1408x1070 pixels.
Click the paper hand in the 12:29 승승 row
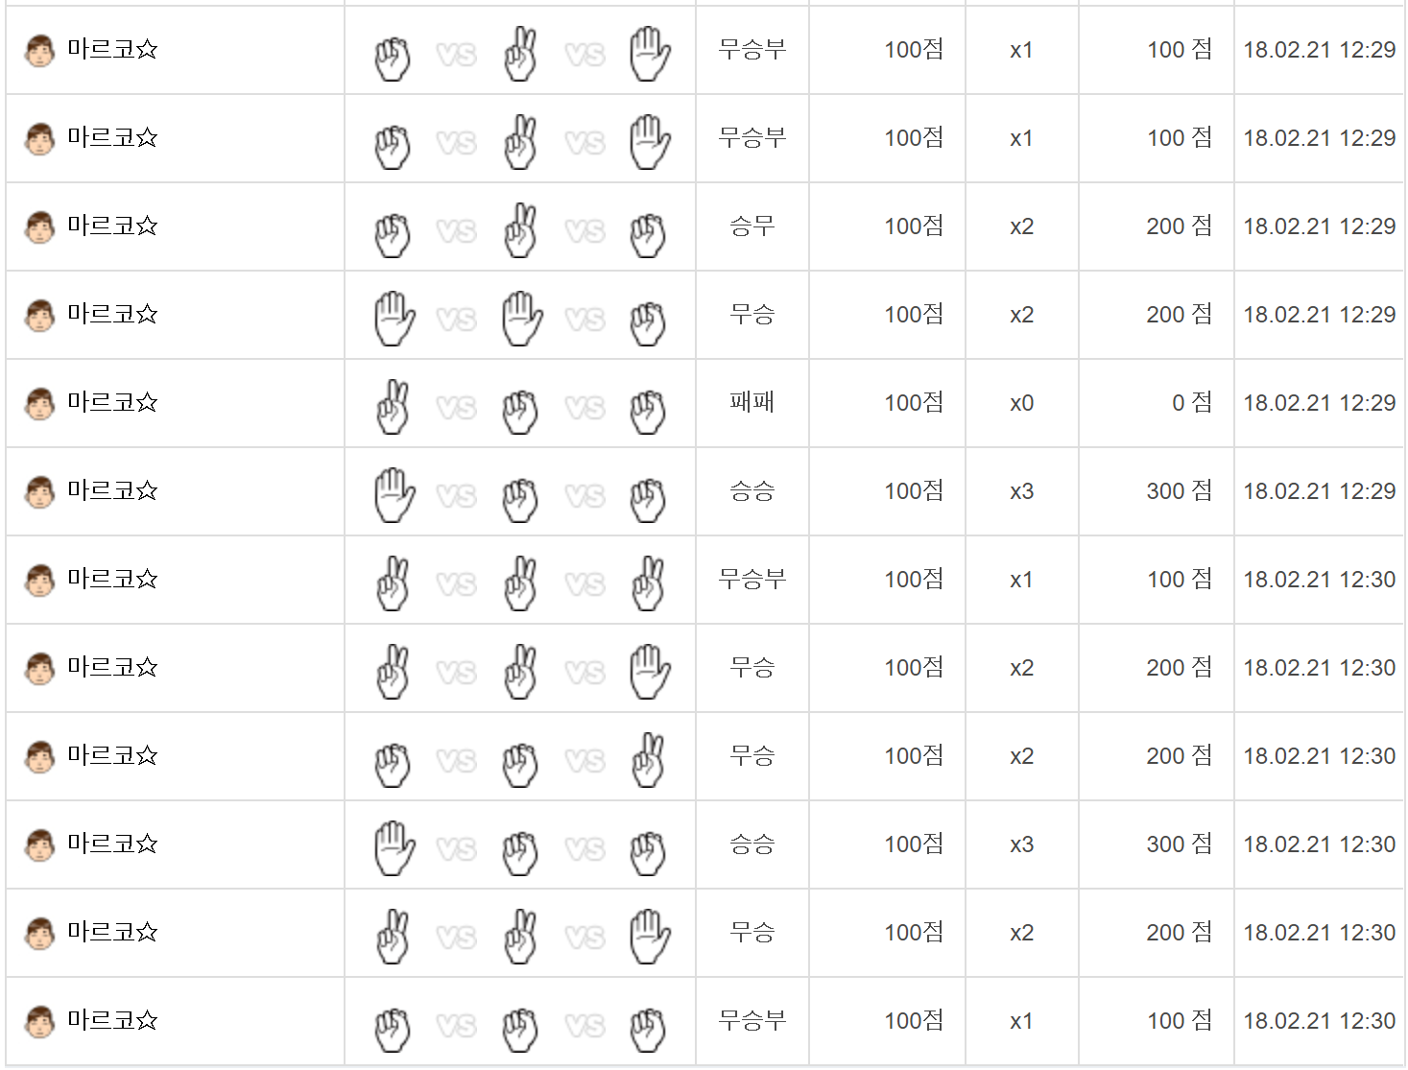click(394, 494)
